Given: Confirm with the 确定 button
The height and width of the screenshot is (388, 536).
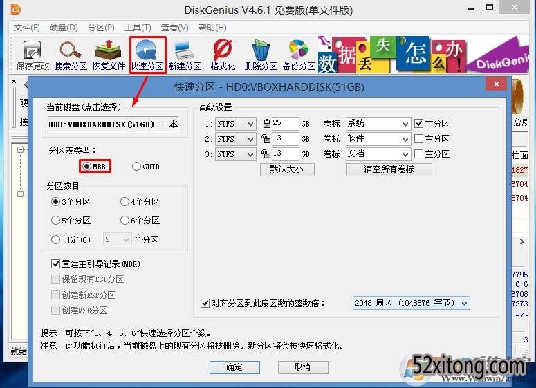Looking at the screenshot, I should click(234, 367).
